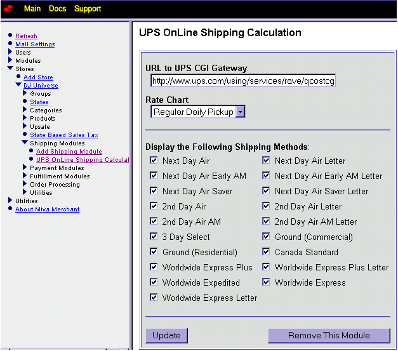Toggle Canada Standard checkbox

(x=266, y=252)
